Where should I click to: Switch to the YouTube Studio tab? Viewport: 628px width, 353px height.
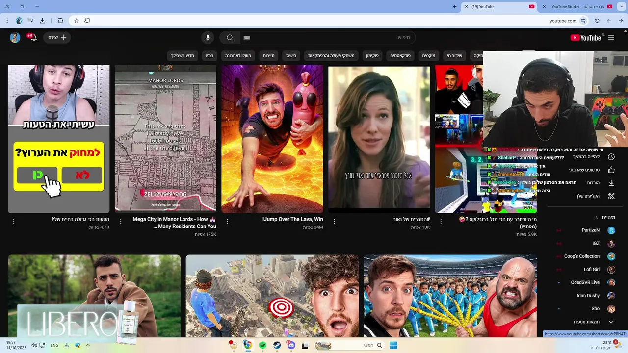pos(577,7)
